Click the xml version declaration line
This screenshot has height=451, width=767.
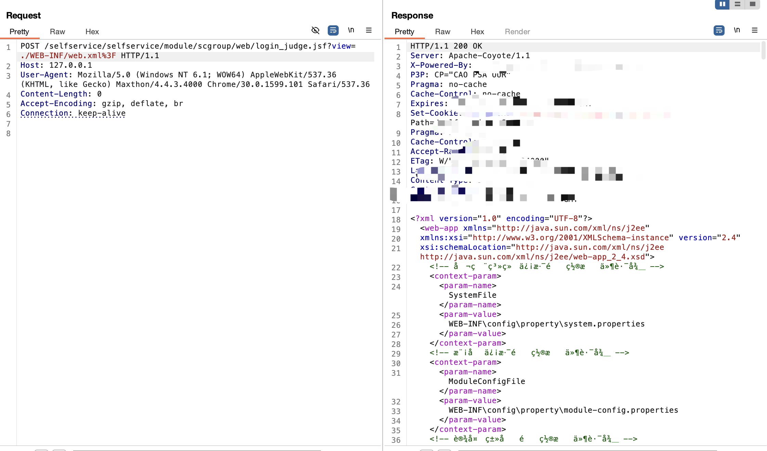(x=501, y=218)
